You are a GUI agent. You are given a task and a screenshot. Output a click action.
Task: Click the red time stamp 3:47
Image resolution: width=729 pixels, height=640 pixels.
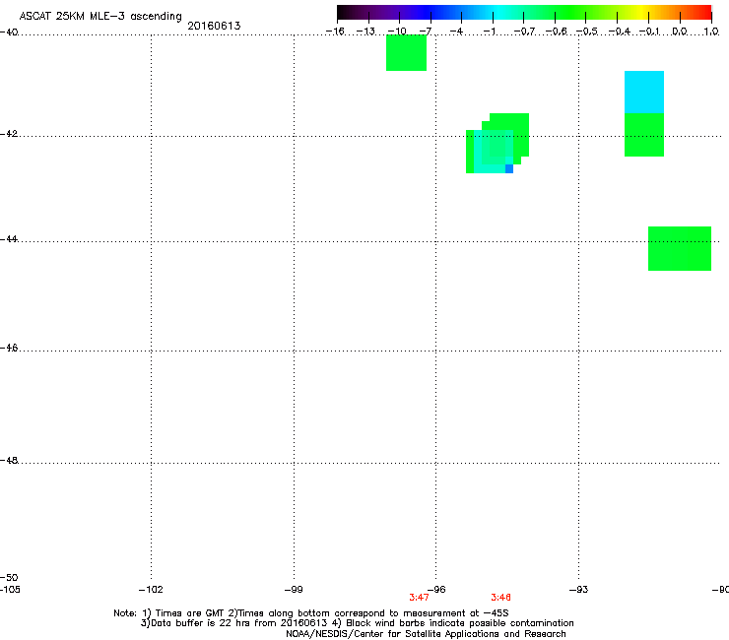[x=419, y=598]
